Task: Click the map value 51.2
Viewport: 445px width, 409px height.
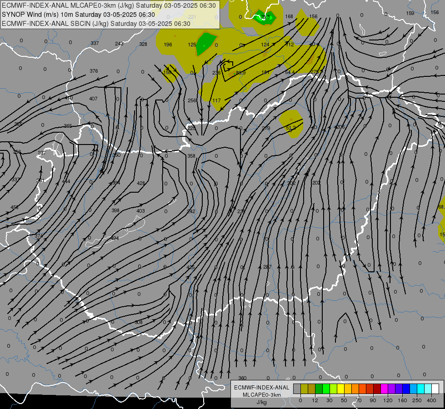Action: click(x=290, y=128)
